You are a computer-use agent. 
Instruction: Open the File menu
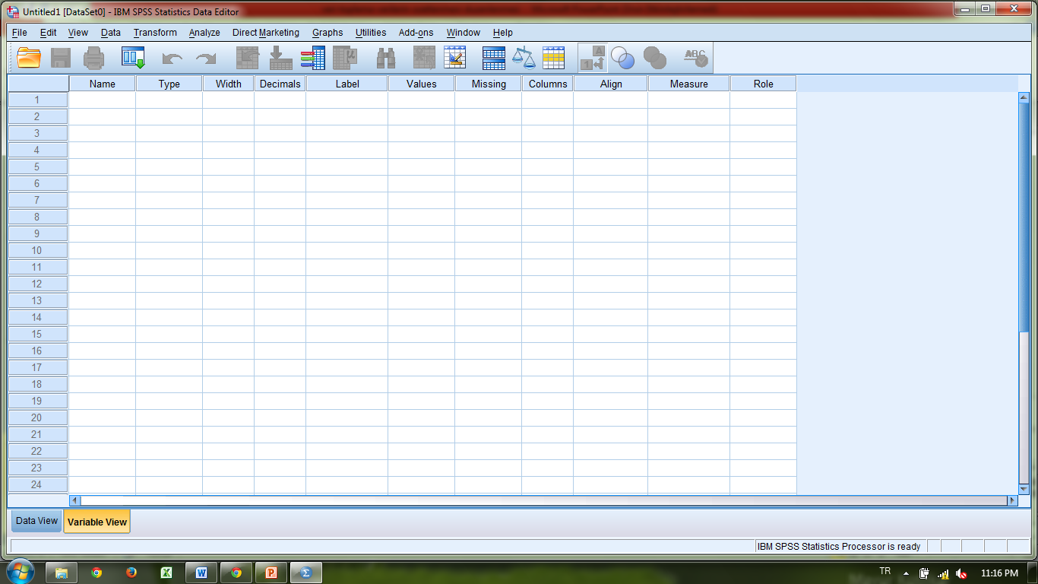click(20, 33)
